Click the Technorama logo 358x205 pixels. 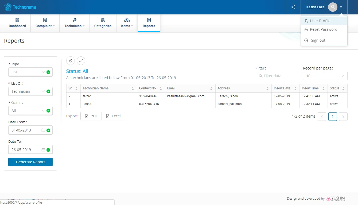point(20,7)
